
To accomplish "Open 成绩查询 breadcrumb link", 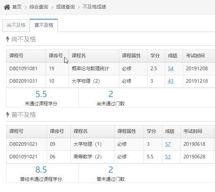I will tap(65, 7).
